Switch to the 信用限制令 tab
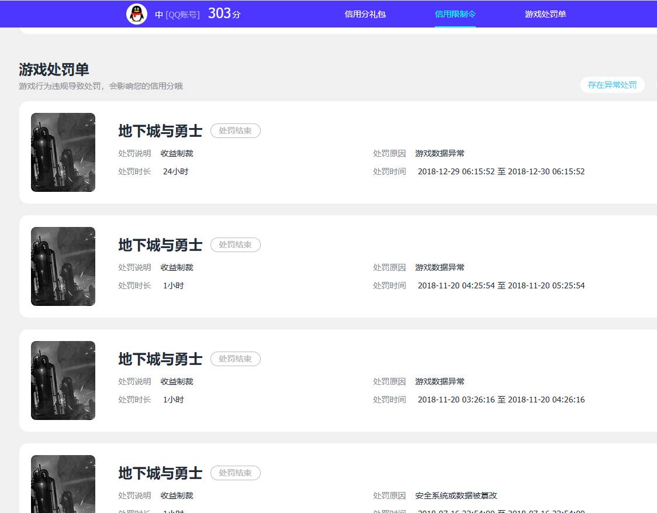Screen dimensions: 657x513 455,14
